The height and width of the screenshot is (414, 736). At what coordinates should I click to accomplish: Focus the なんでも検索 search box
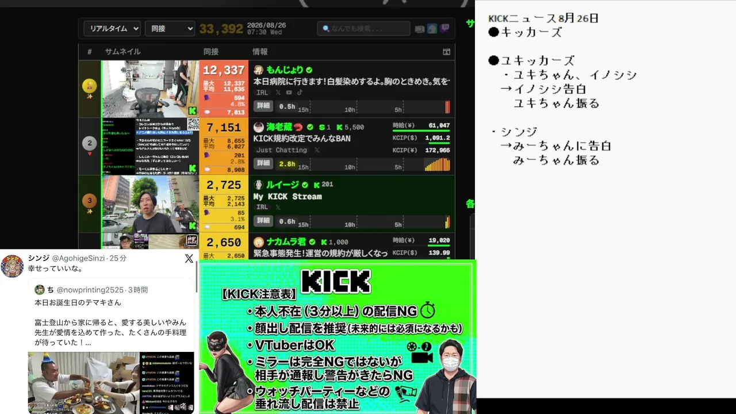coord(363,28)
